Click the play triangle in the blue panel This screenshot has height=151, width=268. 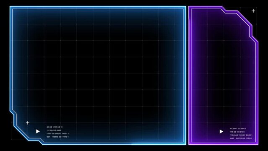point(38,131)
